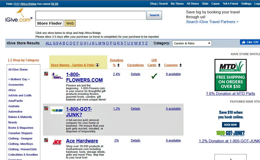
Task: Click the Facebook Like 52K button
Action: pyautogui.click(x=250, y=42)
